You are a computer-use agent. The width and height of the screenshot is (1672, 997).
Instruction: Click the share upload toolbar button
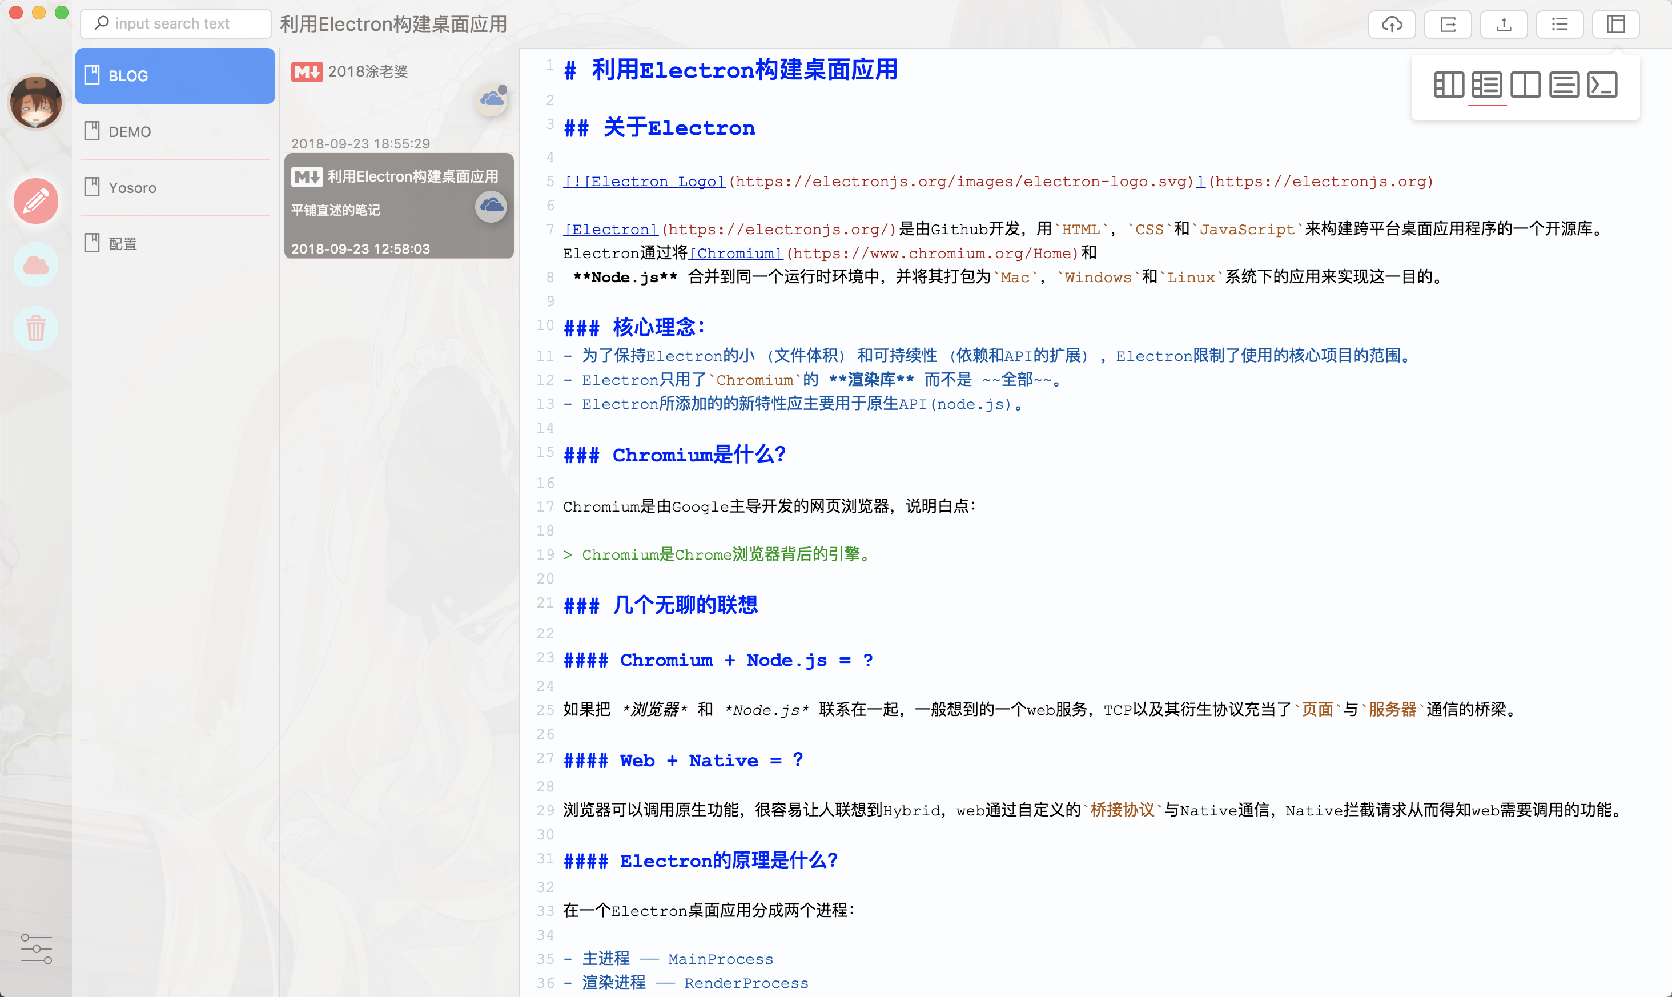(x=1504, y=25)
